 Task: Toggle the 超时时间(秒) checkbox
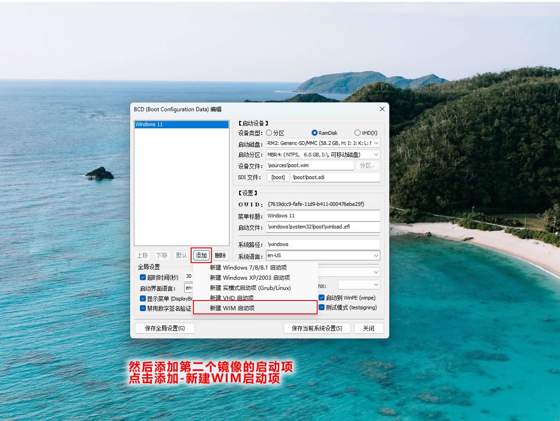tap(143, 277)
